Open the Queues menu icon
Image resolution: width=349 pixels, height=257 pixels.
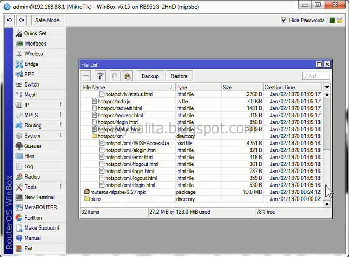coord(19,146)
